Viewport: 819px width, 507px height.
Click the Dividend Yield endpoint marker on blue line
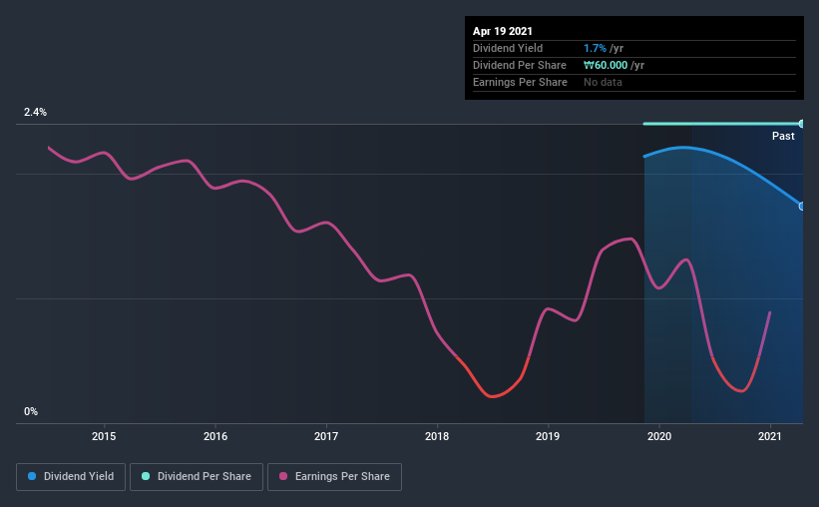click(802, 207)
